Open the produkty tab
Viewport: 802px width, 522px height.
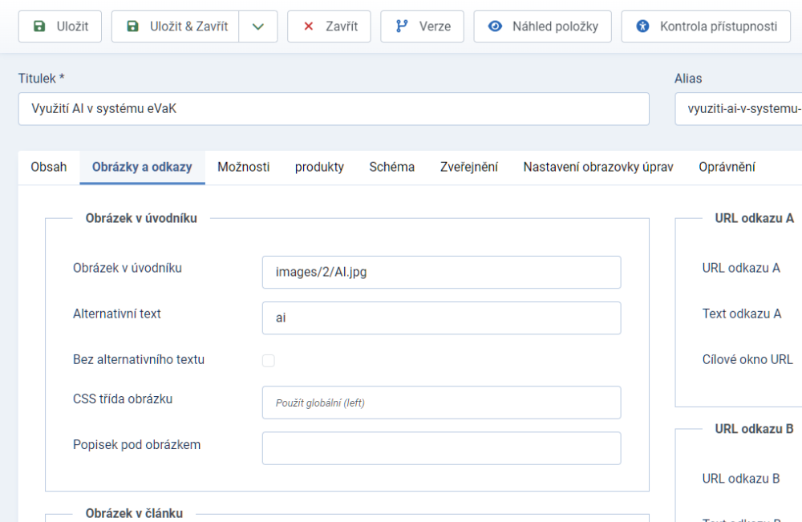[x=319, y=167]
